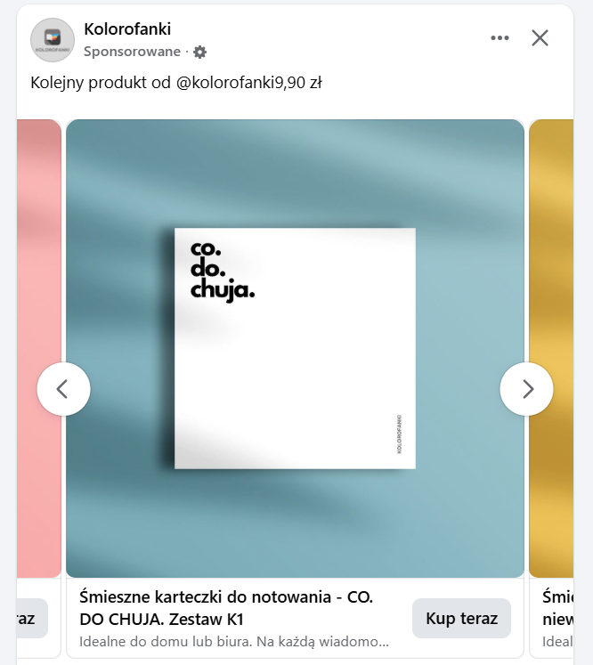Select the pink product card on the left
The width and height of the screenshot is (593, 665).
pos(39,347)
